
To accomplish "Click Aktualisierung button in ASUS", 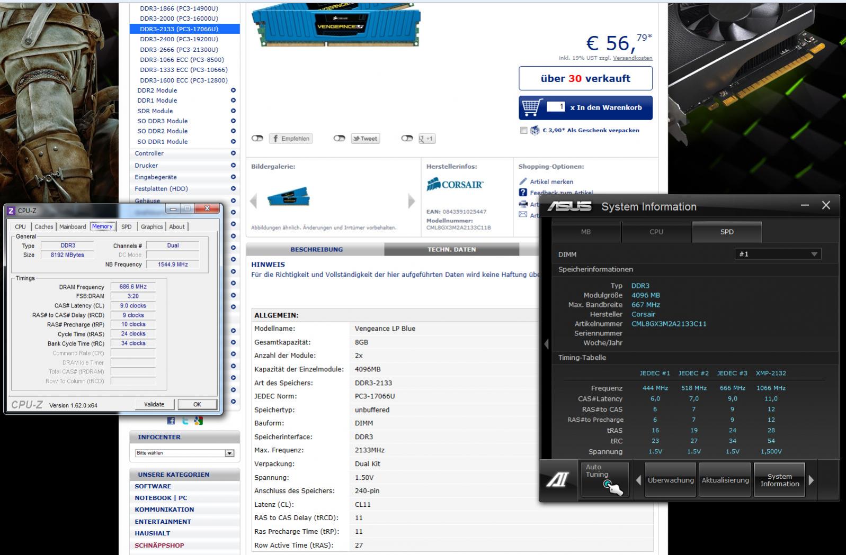I will (x=725, y=480).
